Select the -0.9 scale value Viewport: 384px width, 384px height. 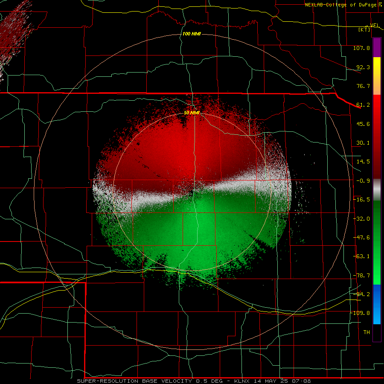click(x=363, y=181)
